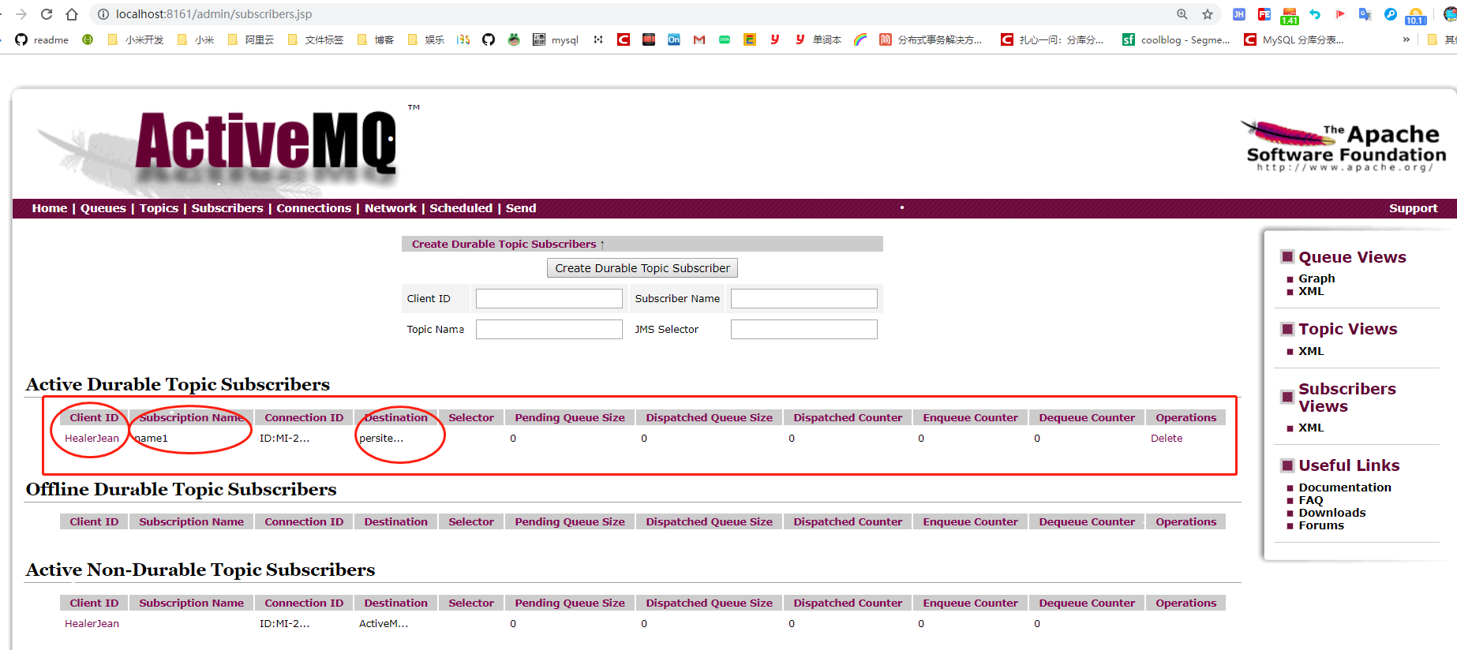Expand hidden bookmarks with the chevron
This screenshot has height=650, width=1457.
coord(1406,39)
